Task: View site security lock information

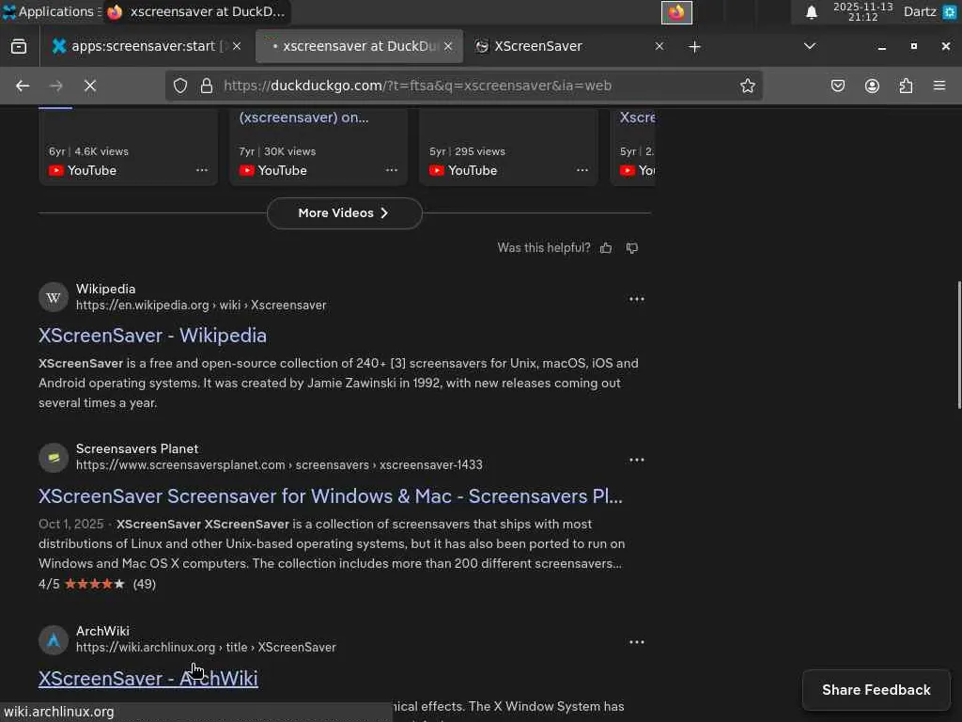Action: (207, 86)
